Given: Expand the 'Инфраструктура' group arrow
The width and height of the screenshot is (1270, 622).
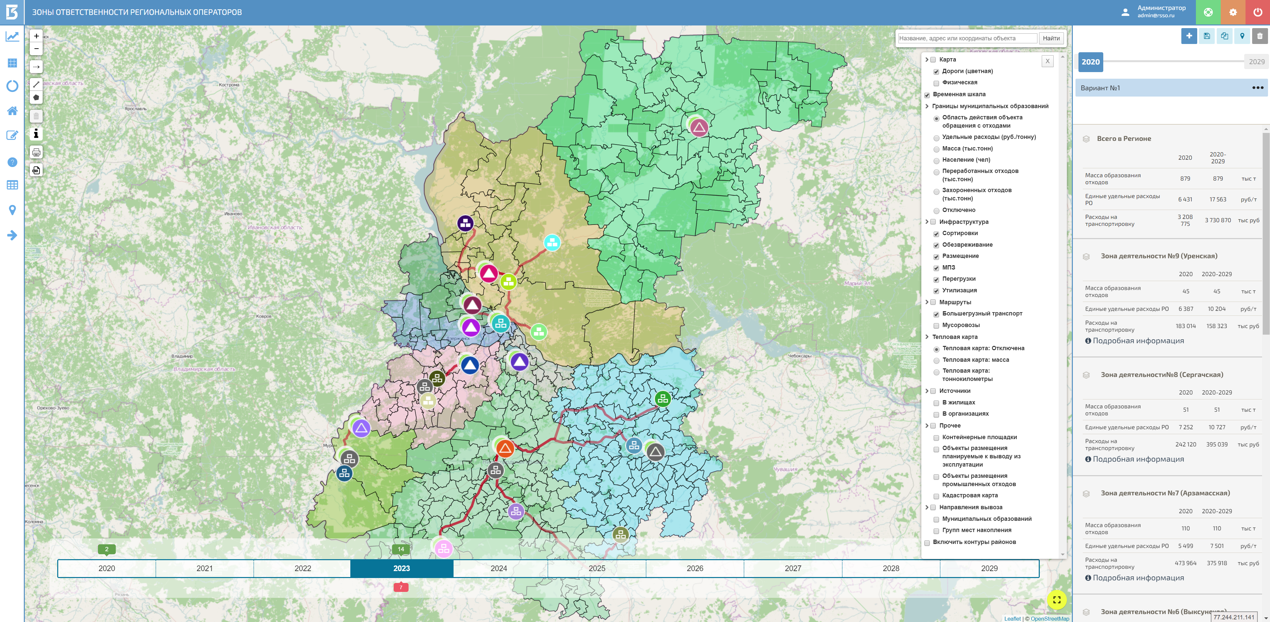Looking at the screenshot, I should click(x=926, y=222).
